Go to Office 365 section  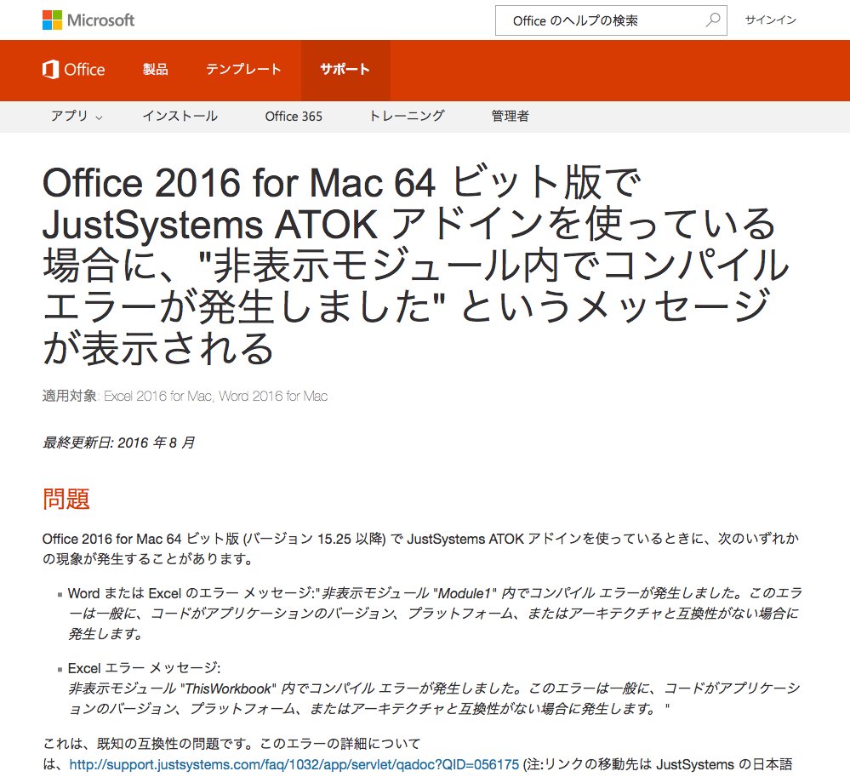tap(294, 116)
